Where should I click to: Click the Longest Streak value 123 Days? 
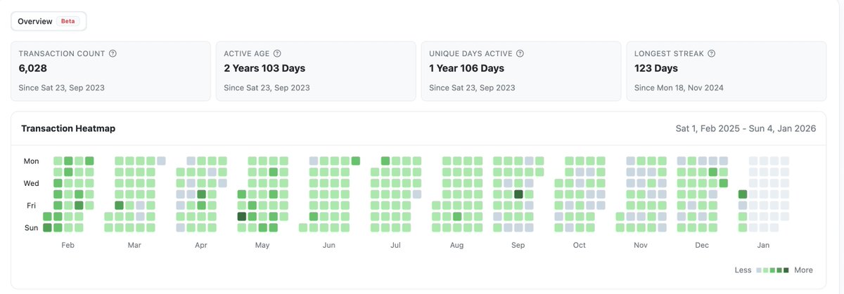(x=656, y=68)
